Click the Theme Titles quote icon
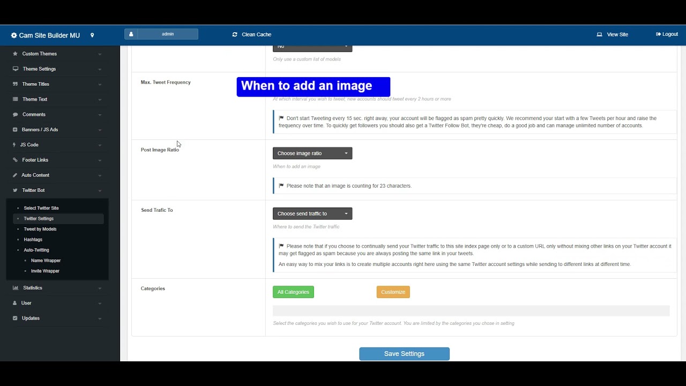 16,84
